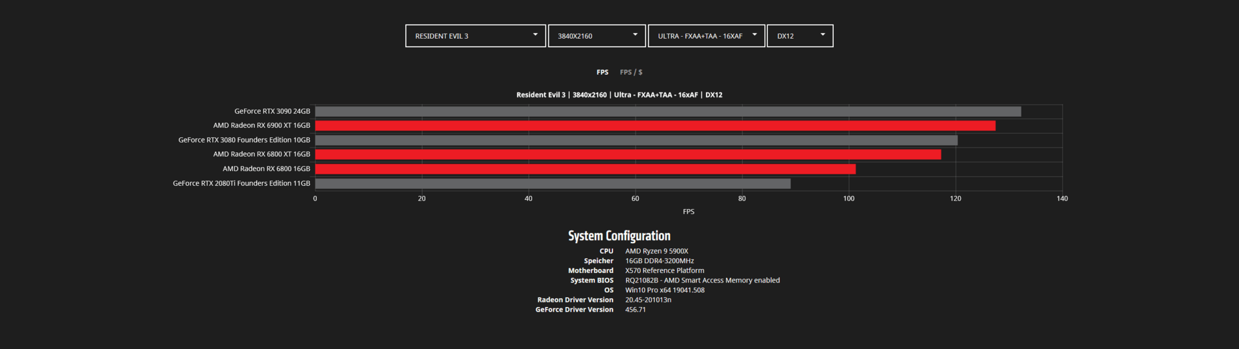Expand the 3840X2160 resolution dropdown

point(597,36)
